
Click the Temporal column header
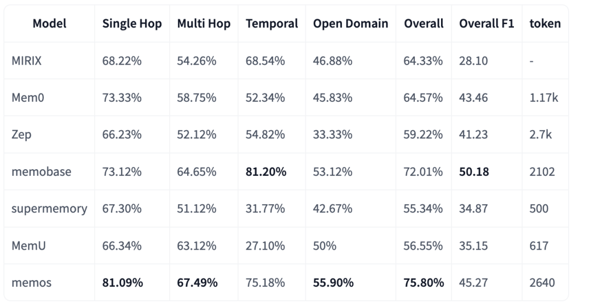pos(272,24)
